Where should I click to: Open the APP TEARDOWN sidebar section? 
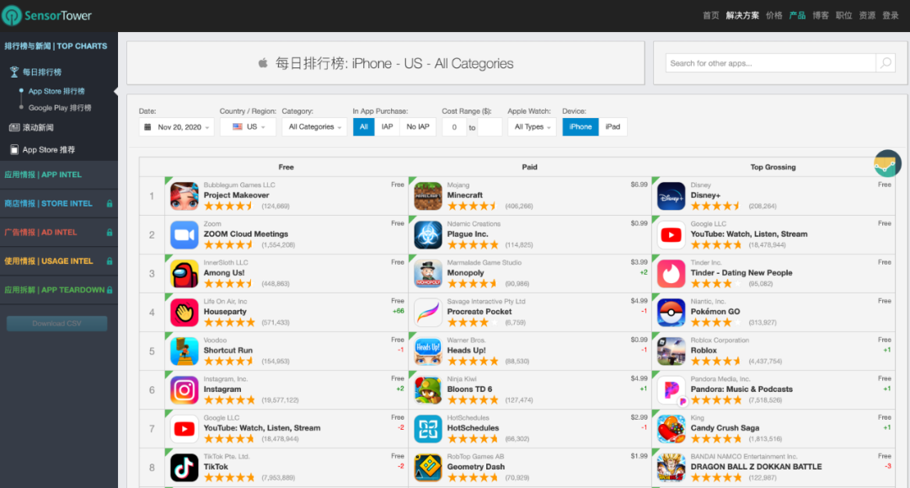pyautogui.click(x=59, y=290)
